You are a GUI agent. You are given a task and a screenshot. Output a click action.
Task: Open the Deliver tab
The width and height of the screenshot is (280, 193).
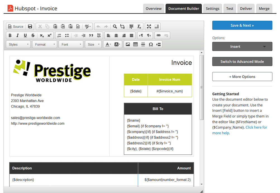click(246, 8)
